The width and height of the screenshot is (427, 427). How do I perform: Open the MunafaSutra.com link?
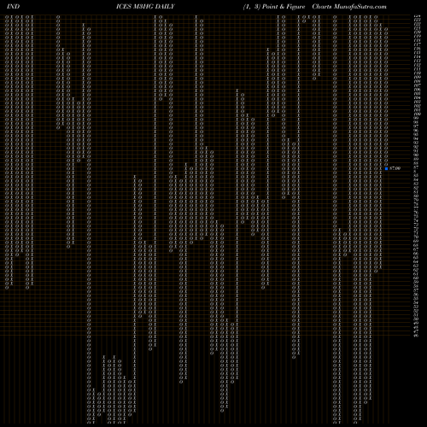coord(360,7)
